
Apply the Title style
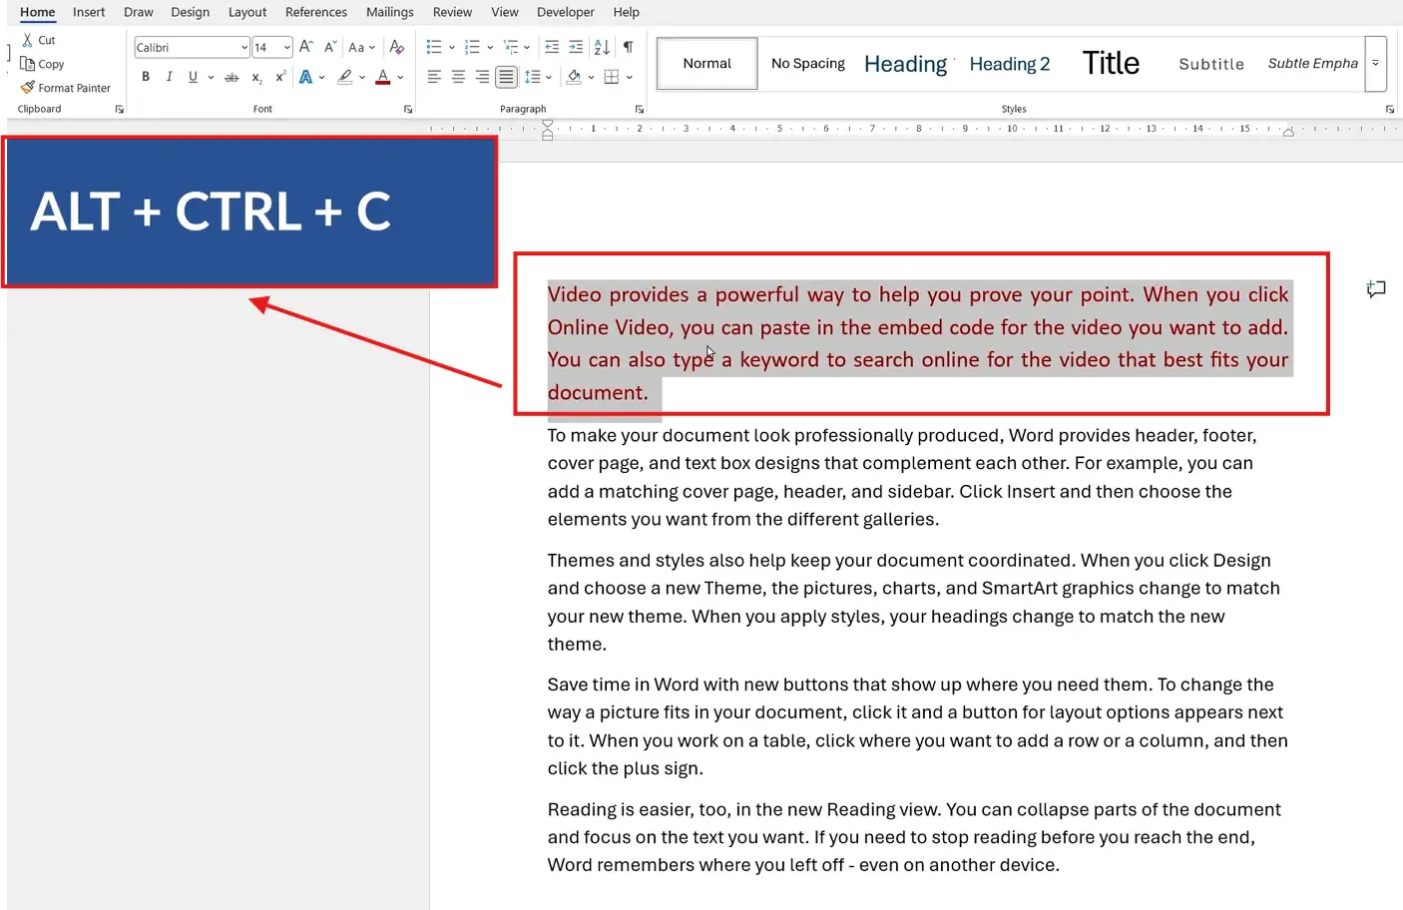[x=1111, y=63]
